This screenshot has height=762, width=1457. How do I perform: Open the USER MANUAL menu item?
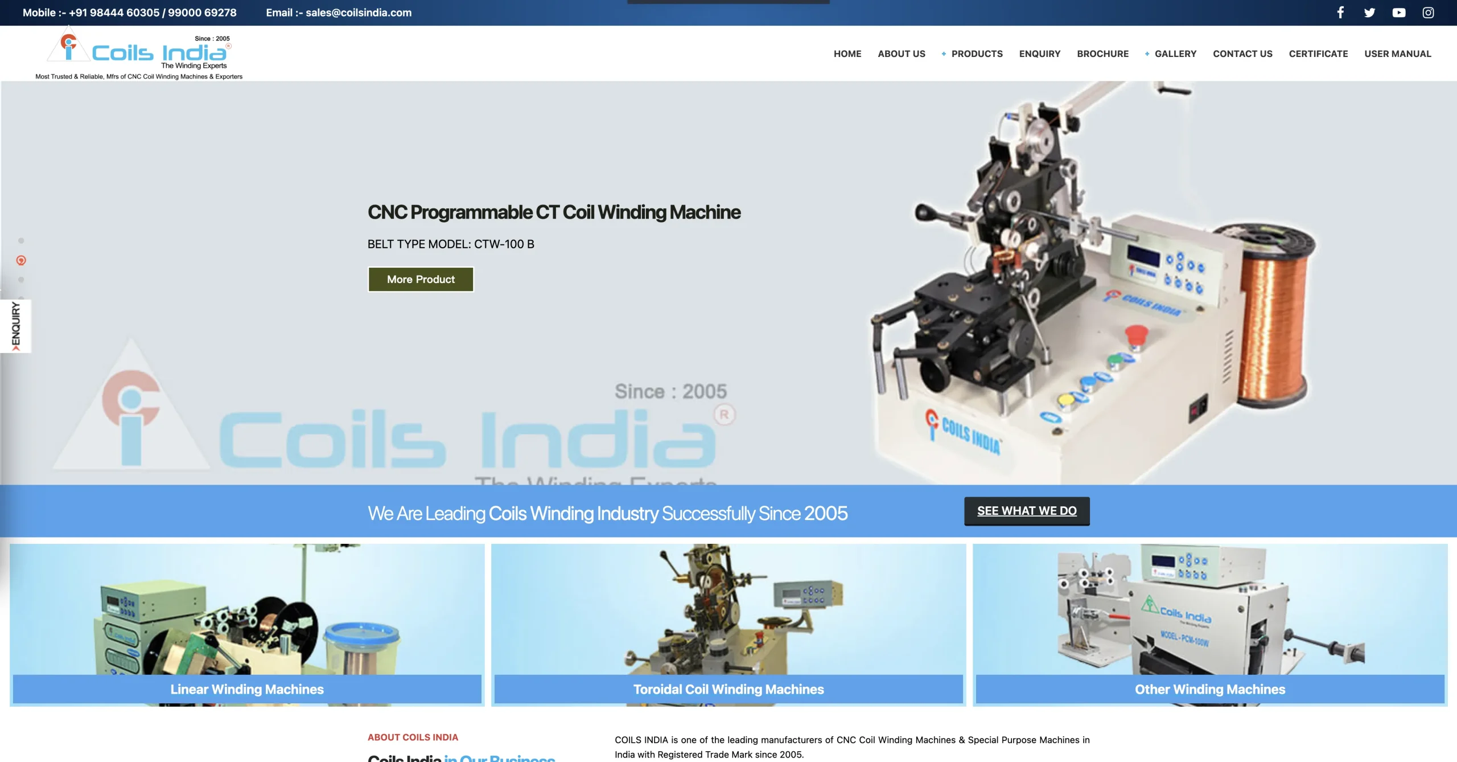pos(1397,54)
